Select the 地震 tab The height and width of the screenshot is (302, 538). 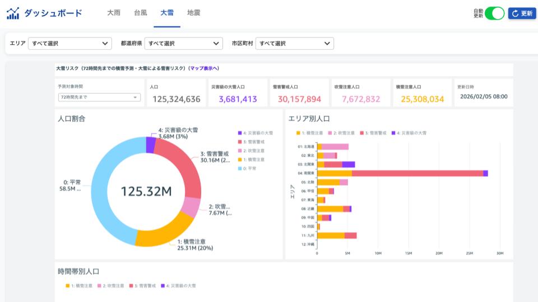click(x=194, y=13)
